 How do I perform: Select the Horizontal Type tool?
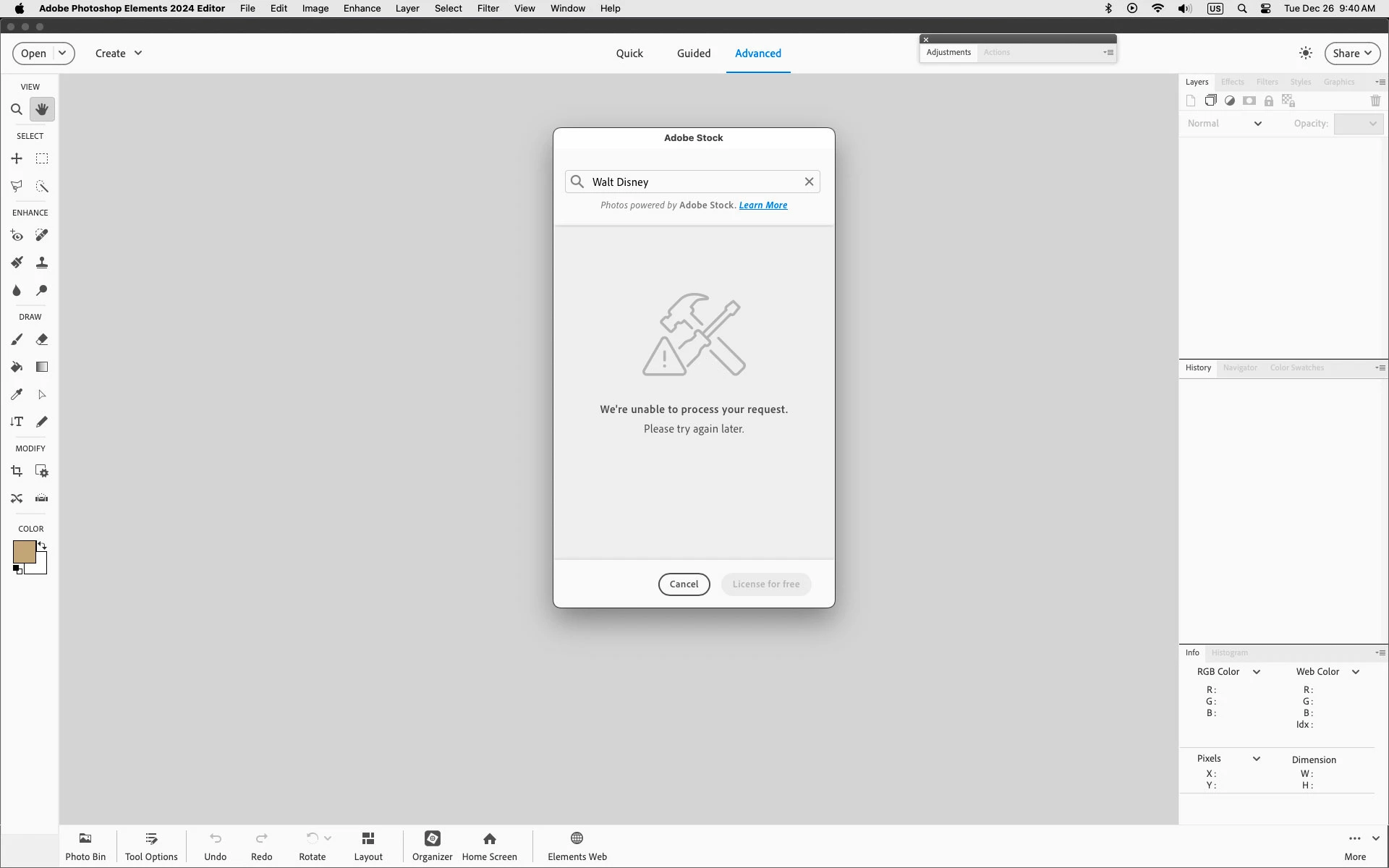[17, 422]
